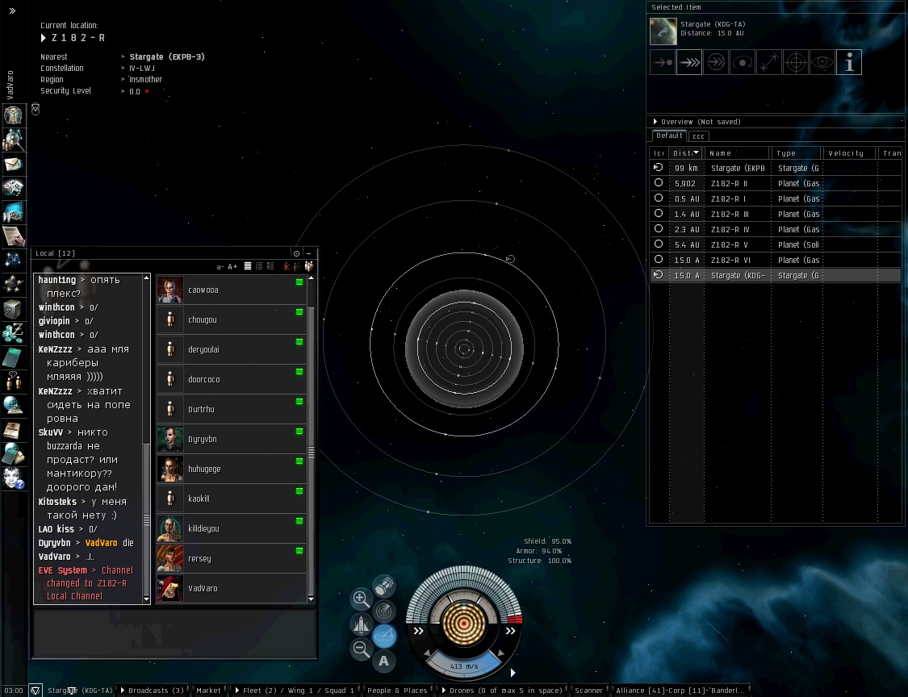Click the Look At eye icon

(x=822, y=63)
